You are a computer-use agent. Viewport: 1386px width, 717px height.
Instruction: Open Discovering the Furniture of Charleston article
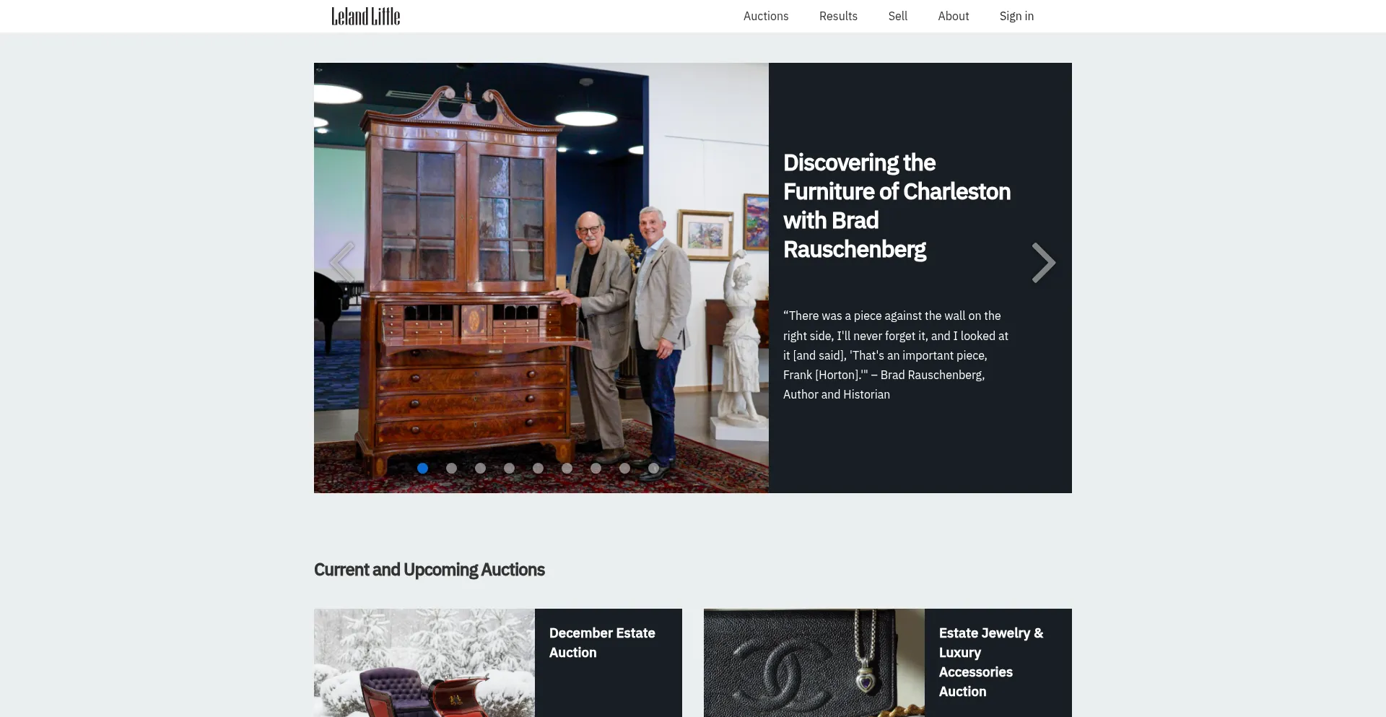pyautogui.click(x=897, y=206)
